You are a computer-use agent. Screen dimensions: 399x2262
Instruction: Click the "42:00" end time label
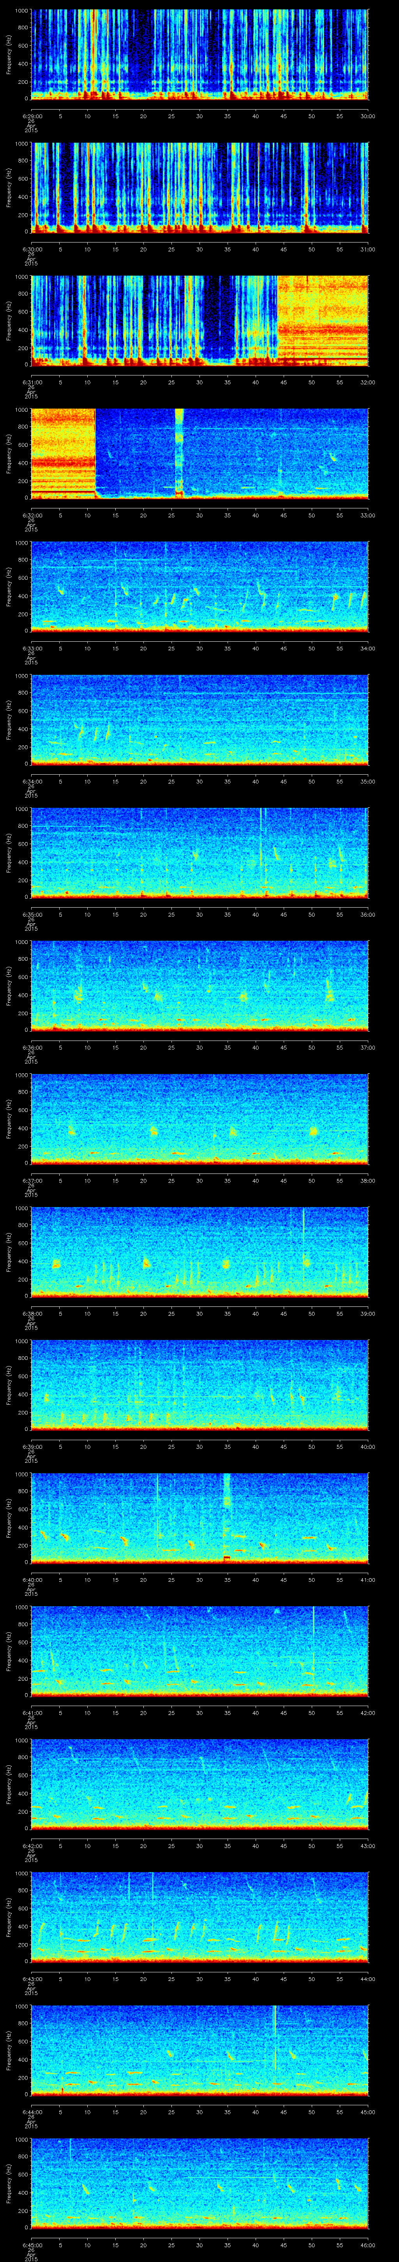coord(368,1712)
